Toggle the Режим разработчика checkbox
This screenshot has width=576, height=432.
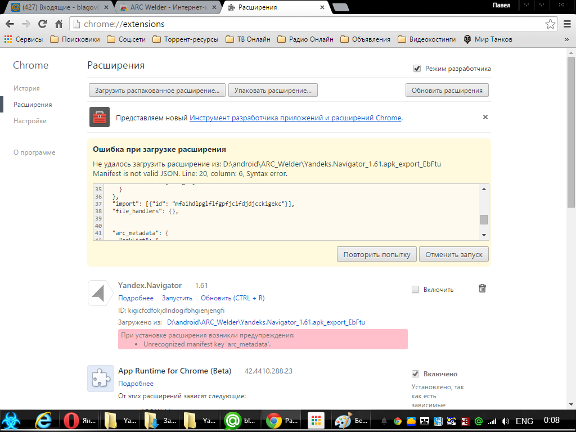417,69
